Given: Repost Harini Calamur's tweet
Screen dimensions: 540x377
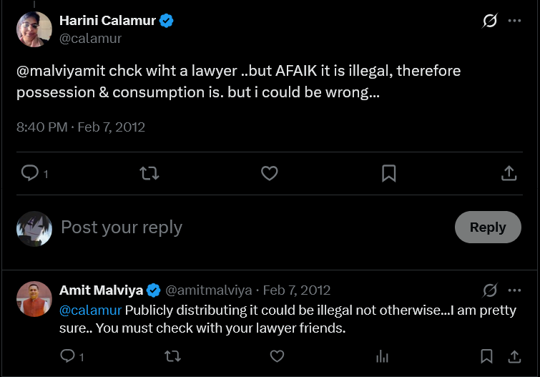Looking at the screenshot, I should point(149,173).
